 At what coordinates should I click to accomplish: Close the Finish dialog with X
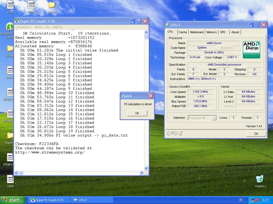(x=151, y=96)
